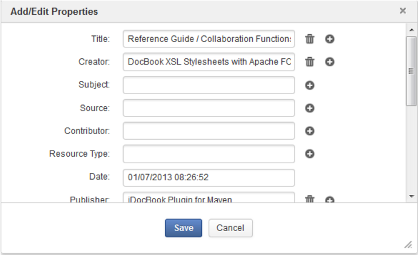418x255 pixels.
Task: Select the Contributor input field
Action: click(x=209, y=131)
